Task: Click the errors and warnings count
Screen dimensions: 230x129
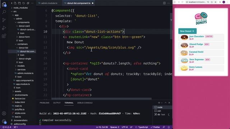Action: [7, 127]
